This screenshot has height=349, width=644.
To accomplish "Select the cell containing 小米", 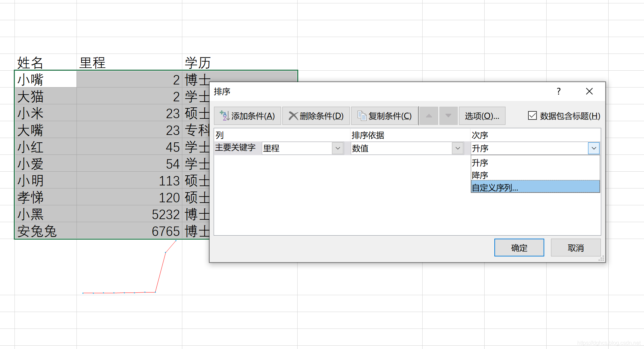I will click(x=45, y=113).
